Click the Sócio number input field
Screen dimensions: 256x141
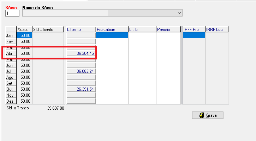point(12,13)
